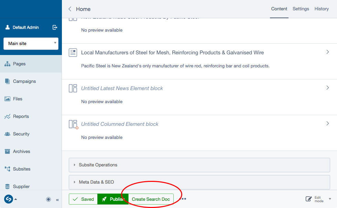Open the Pages section in sidebar

point(31,64)
